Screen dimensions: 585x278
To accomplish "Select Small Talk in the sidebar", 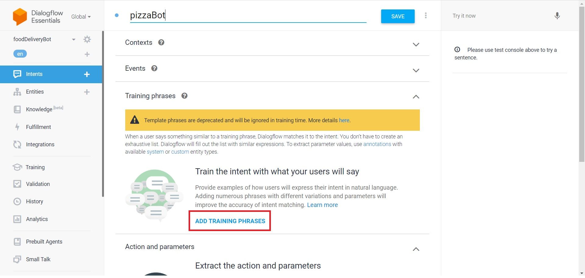I will point(38,259).
